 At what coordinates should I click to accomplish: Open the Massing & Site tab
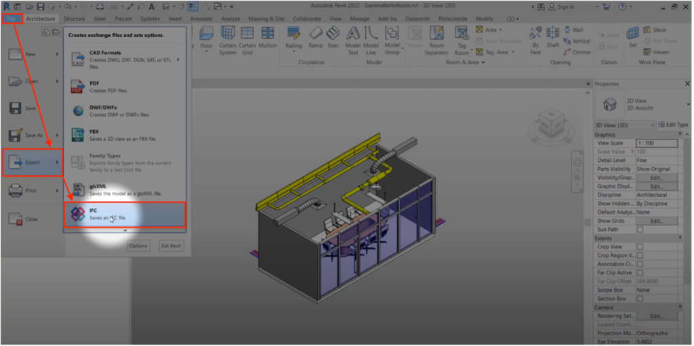(266, 18)
